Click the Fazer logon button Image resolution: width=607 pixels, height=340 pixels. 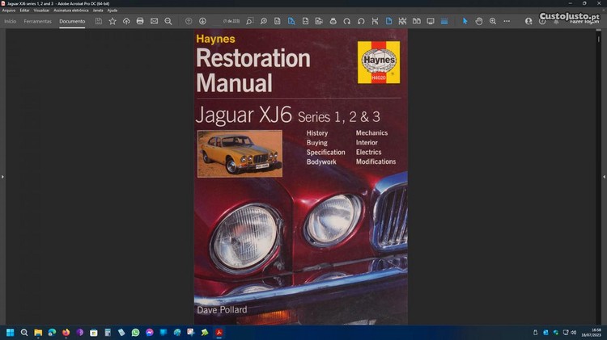click(x=585, y=21)
